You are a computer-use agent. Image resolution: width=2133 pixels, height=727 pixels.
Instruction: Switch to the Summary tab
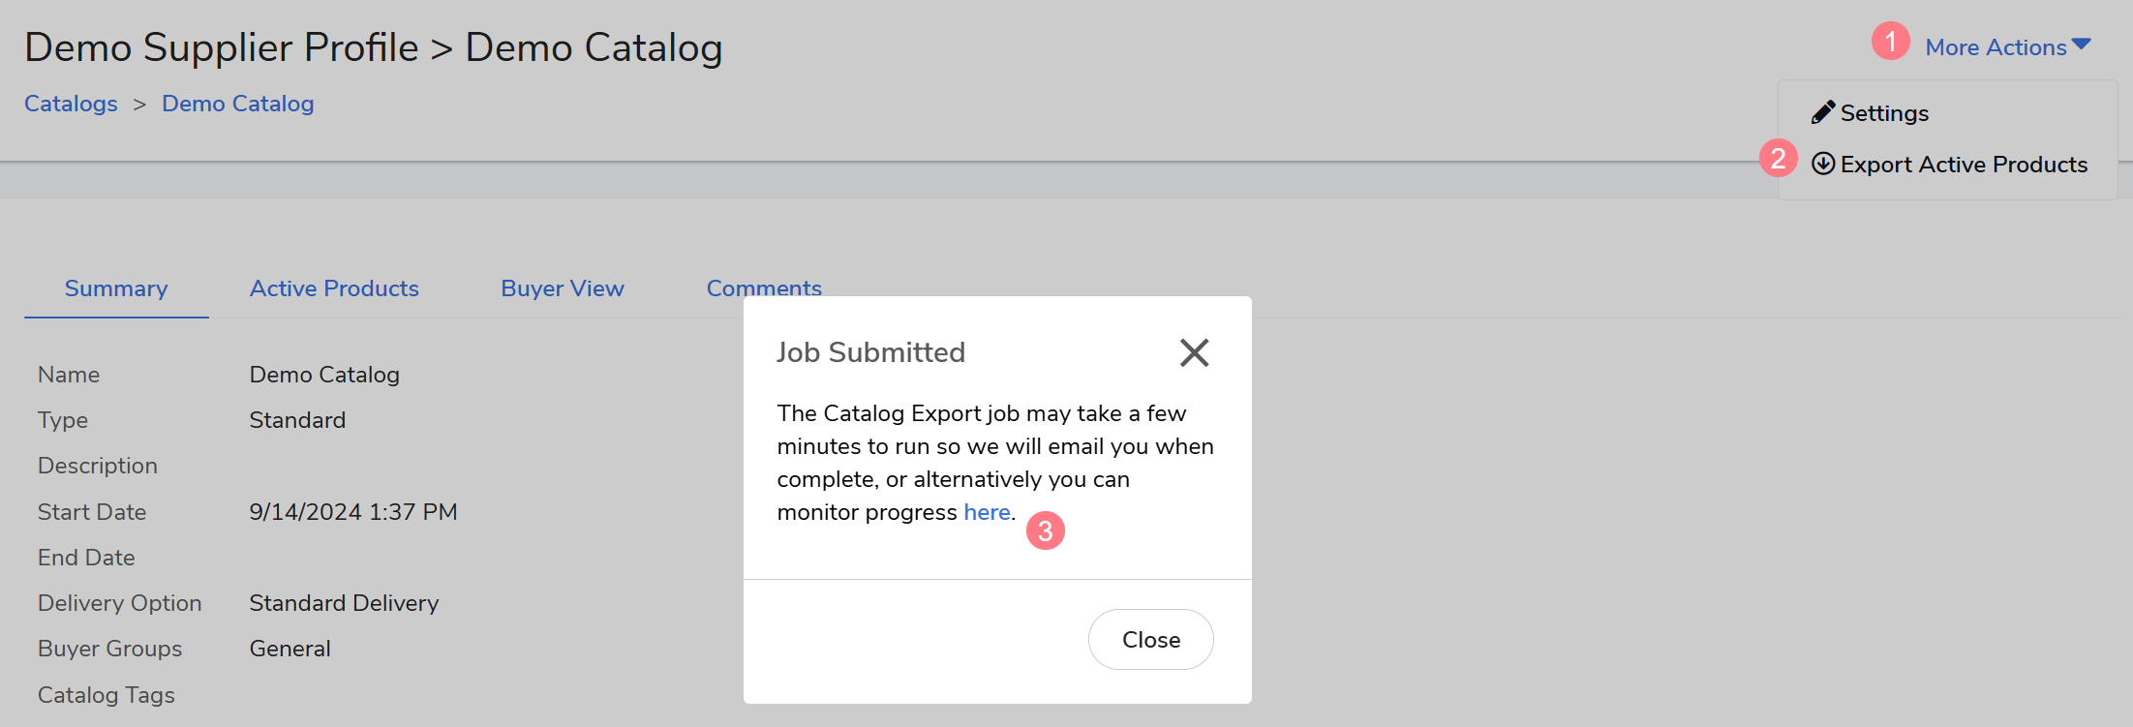click(x=116, y=288)
